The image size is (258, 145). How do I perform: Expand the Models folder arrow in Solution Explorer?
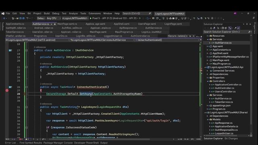click(x=208, y=120)
